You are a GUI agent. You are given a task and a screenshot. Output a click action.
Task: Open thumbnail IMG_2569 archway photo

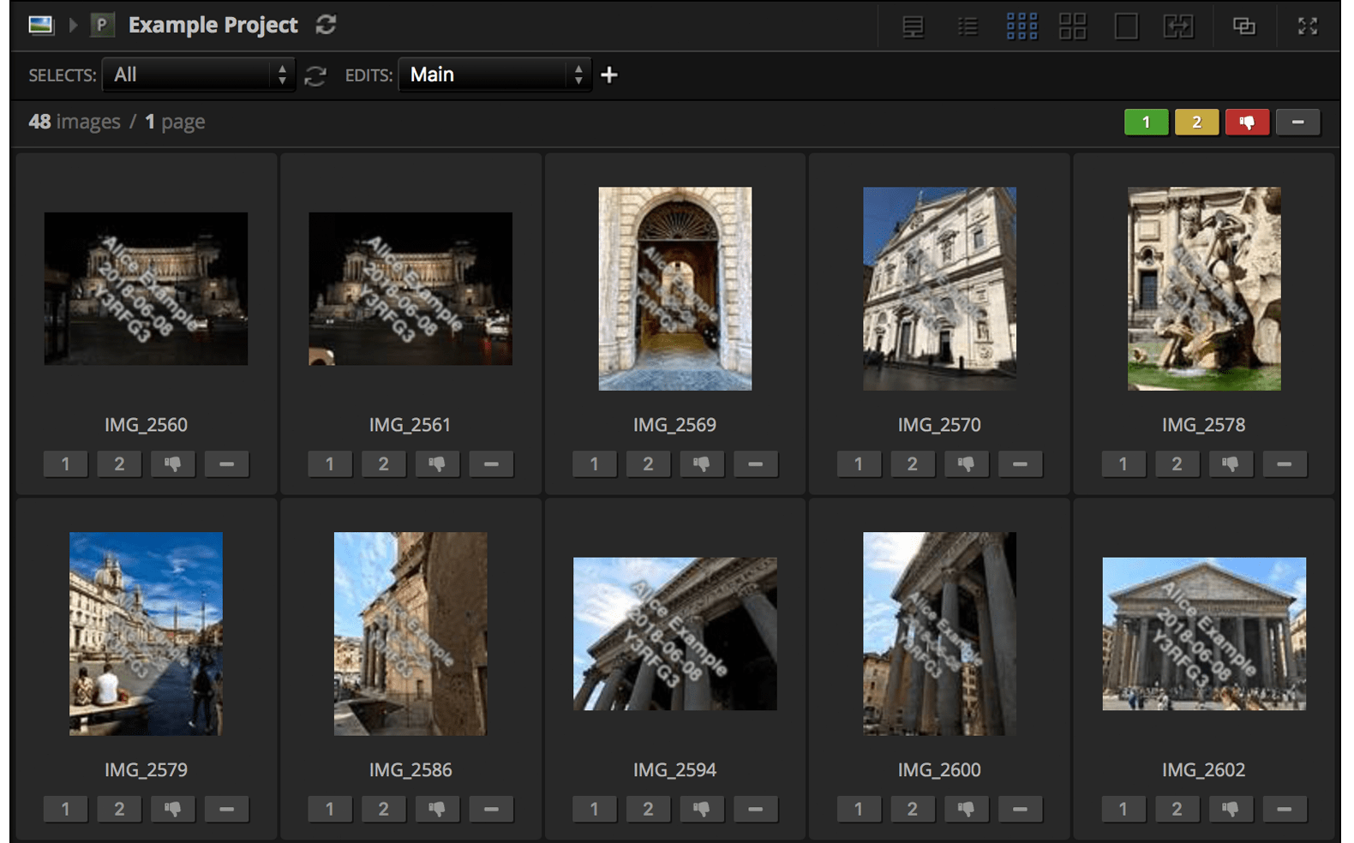(674, 289)
